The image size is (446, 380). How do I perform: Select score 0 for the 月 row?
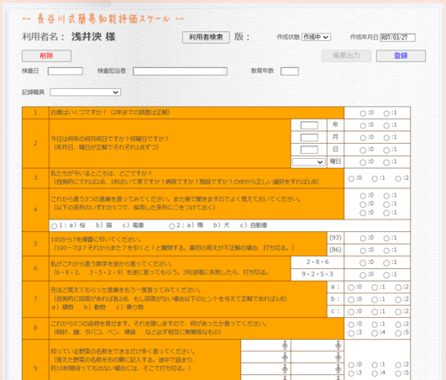(363, 138)
